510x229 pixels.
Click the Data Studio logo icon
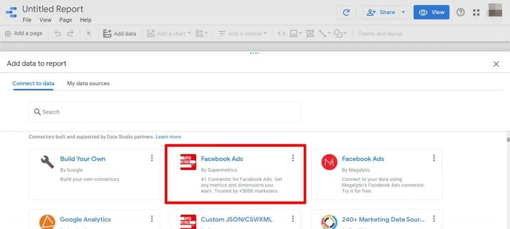(x=11, y=12)
